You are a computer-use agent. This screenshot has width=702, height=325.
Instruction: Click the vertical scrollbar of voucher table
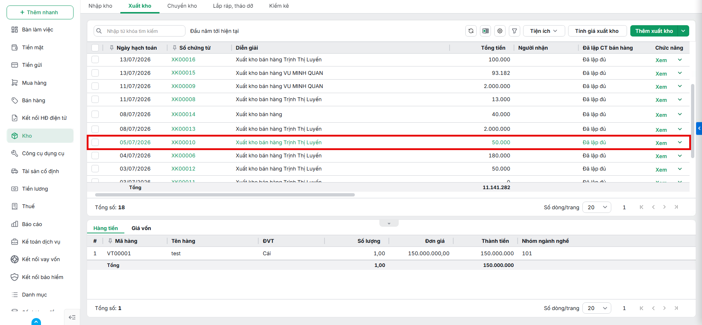[x=692, y=121]
